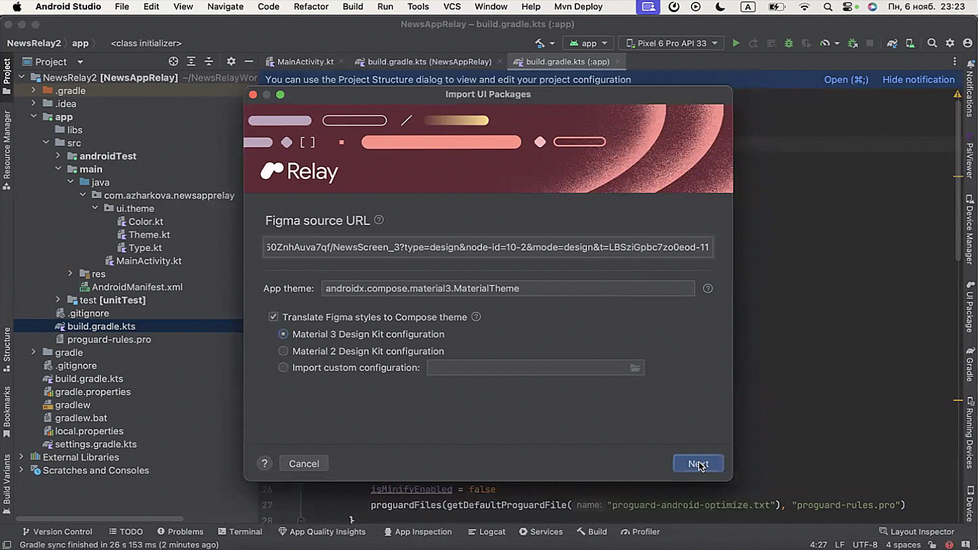Click Collapse All icon in Project panel
Screen dimensions: 978x550
[x=209, y=62]
